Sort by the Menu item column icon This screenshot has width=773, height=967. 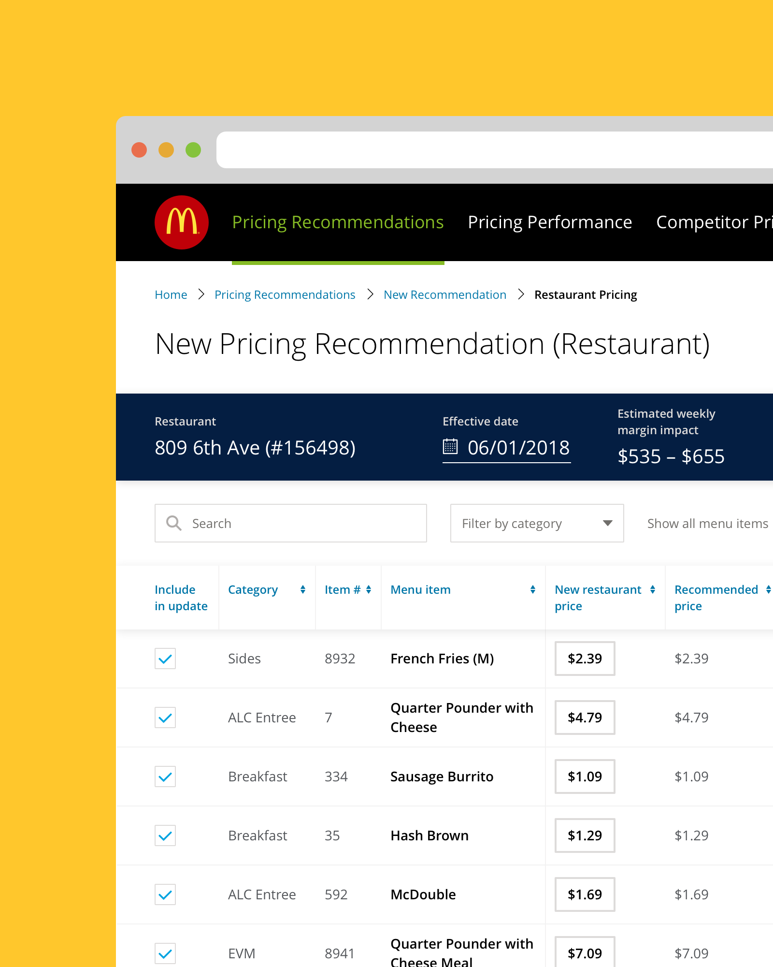pos(532,589)
